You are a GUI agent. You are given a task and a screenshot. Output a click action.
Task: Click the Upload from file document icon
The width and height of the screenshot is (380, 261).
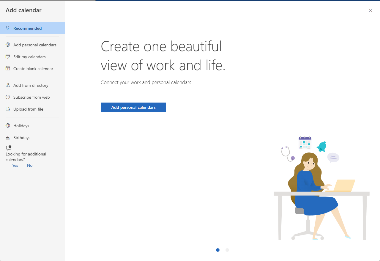7,109
